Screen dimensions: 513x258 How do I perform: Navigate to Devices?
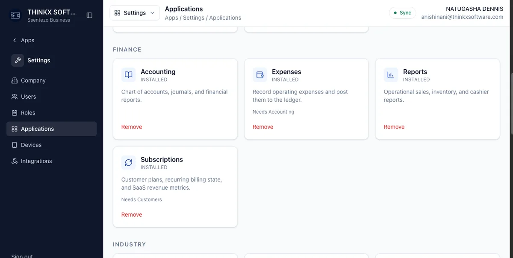51,145
